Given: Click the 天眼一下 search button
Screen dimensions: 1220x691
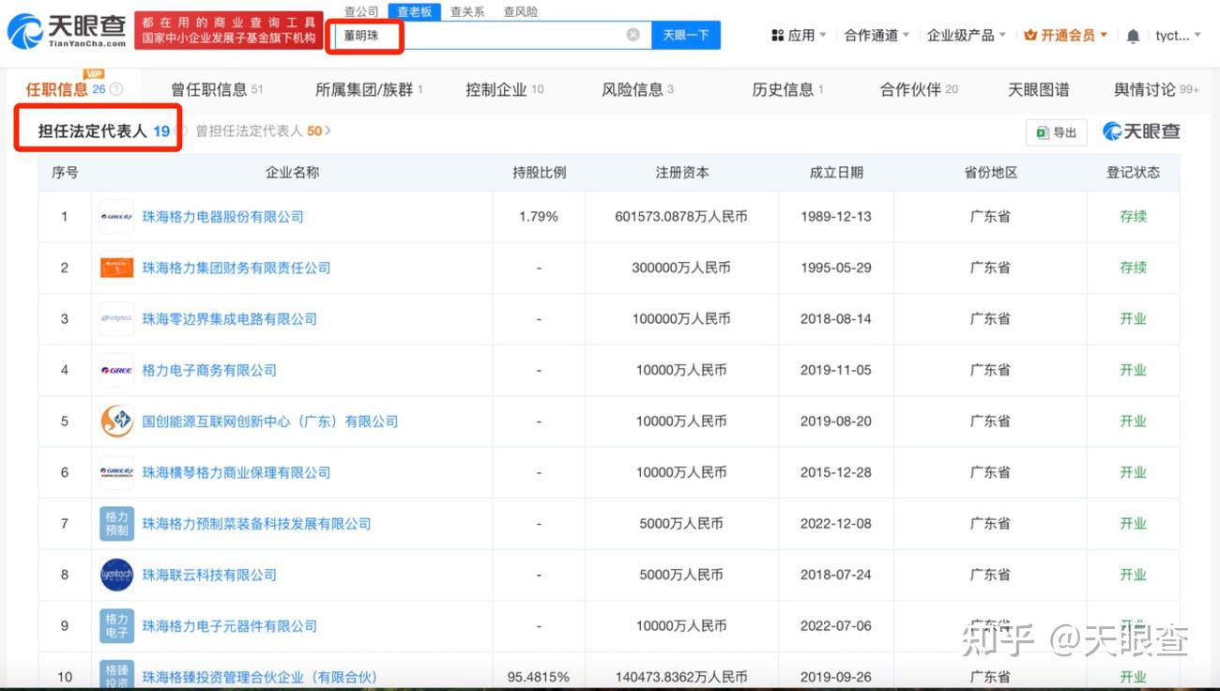Looking at the screenshot, I should click(x=686, y=35).
